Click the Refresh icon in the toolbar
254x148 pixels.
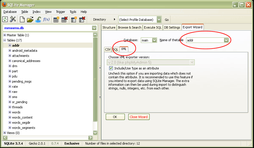(5, 19)
